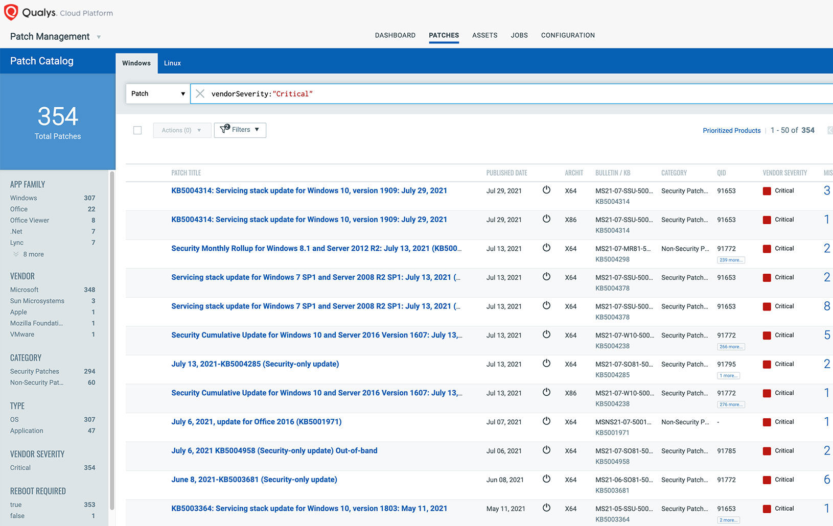The image size is (833, 526).
Task: Click the power icon on the X86 KB5004314 row
Action: pos(546,219)
